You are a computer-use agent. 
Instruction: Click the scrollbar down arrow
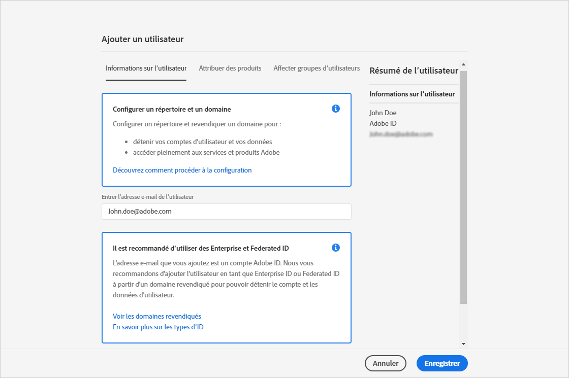pos(463,343)
